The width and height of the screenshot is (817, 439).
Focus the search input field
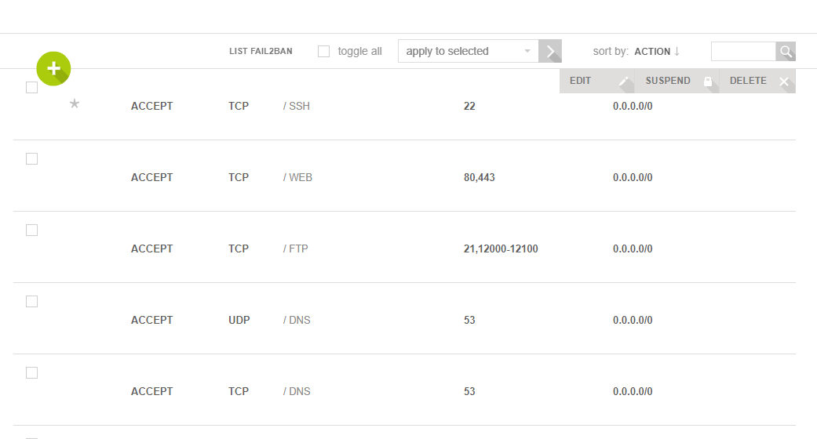tap(742, 52)
